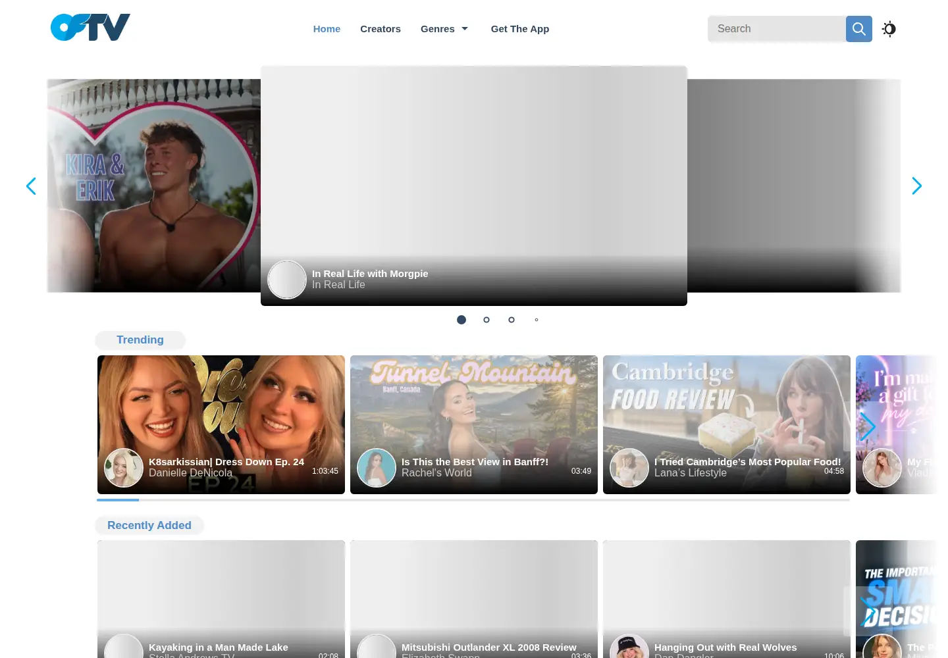Click title "Is This the Best View in Banff?!"

(x=475, y=462)
